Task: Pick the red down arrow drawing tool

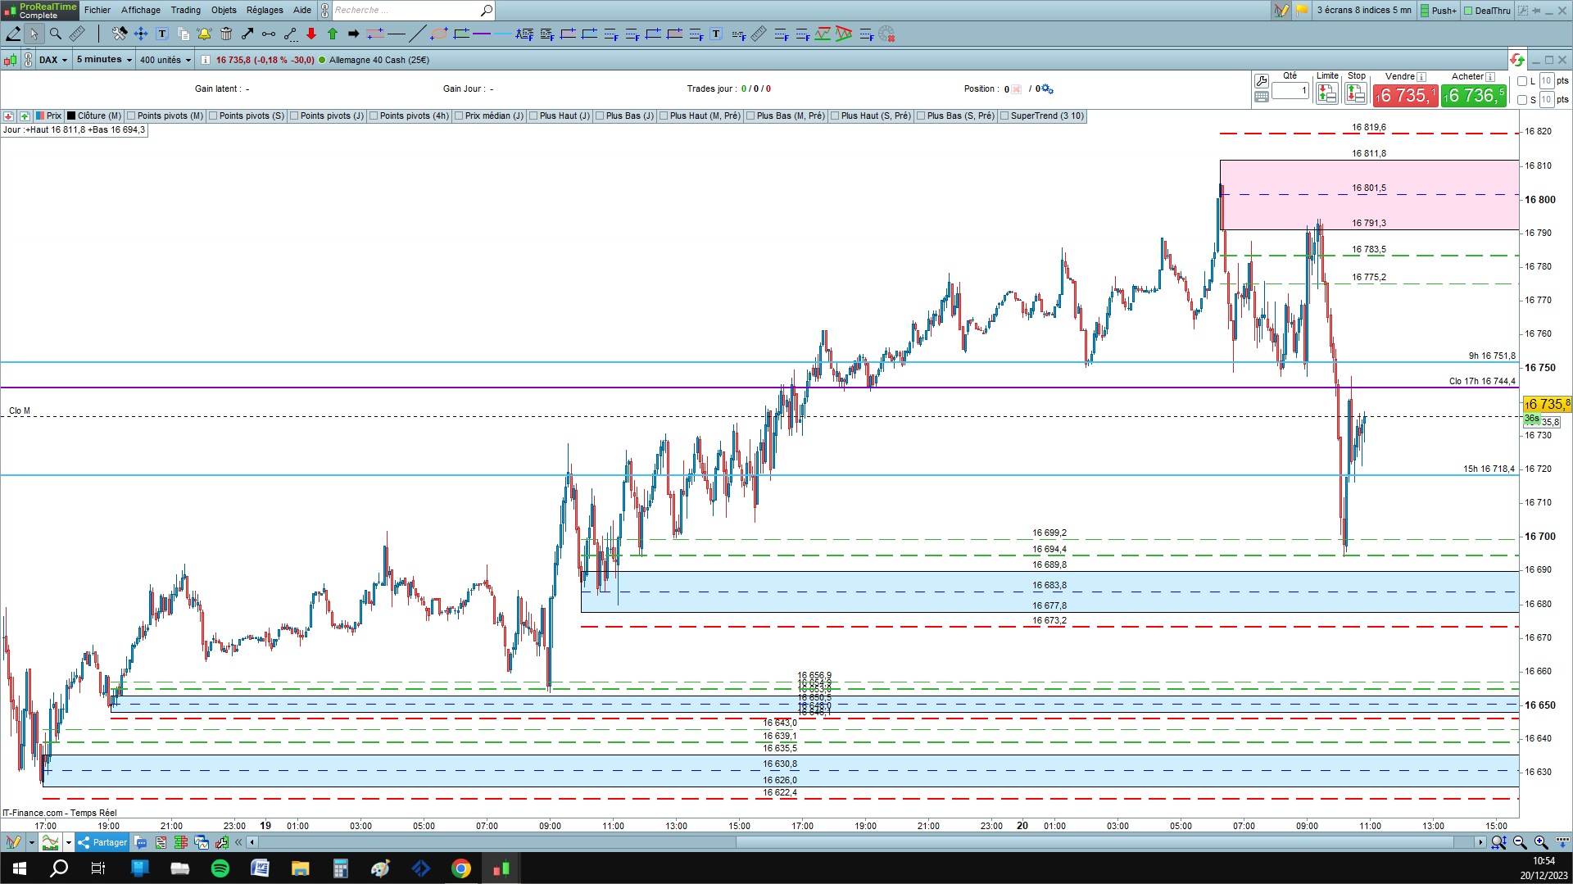Action: tap(311, 34)
